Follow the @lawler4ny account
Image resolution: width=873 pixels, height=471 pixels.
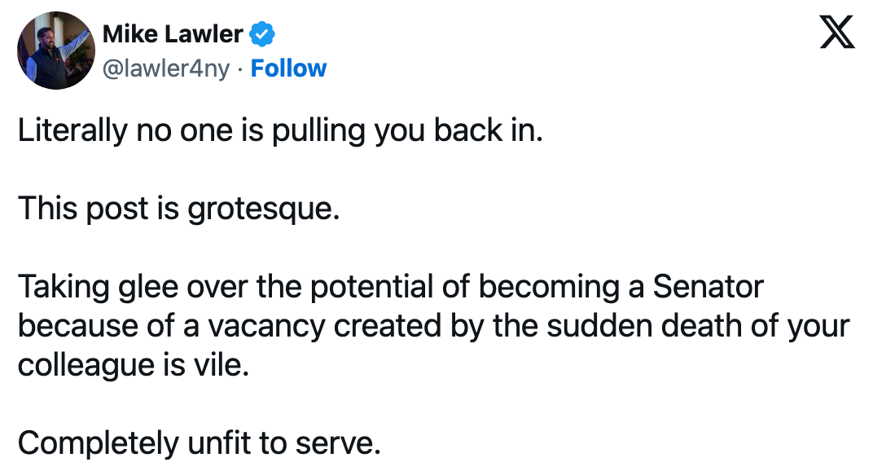point(288,68)
